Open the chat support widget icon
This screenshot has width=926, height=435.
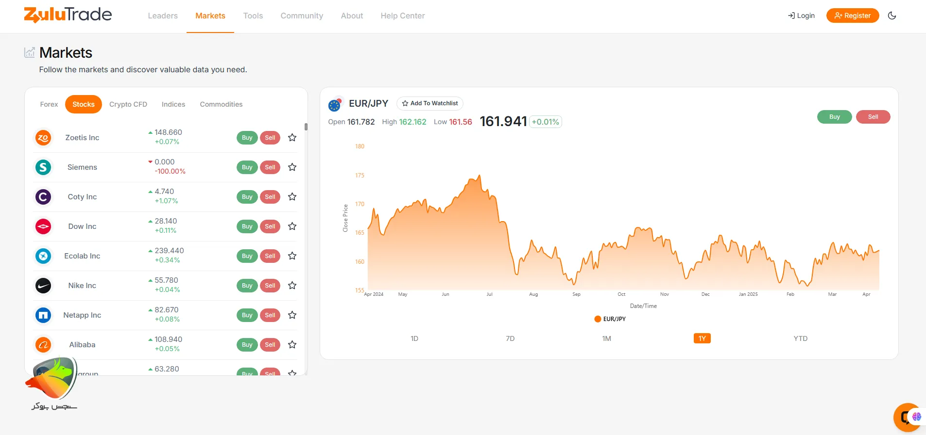tap(908, 417)
